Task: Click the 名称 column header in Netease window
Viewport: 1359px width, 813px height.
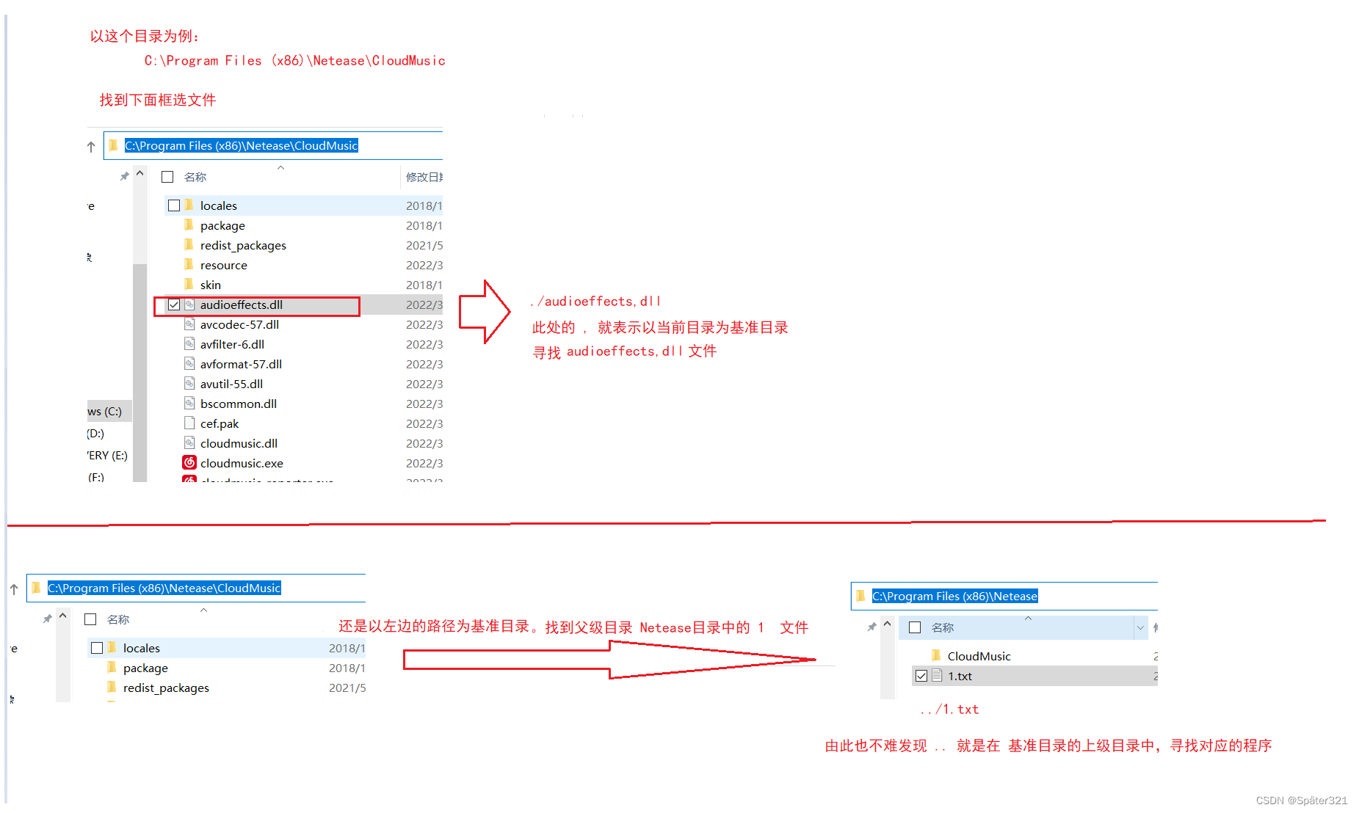Action: [x=943, y=627]
